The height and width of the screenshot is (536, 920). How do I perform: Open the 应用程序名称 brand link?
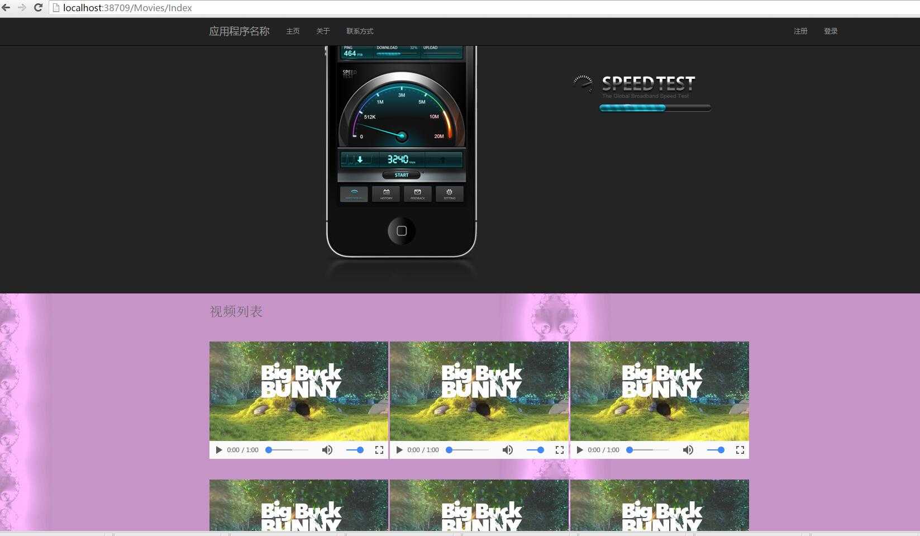(x=239, y=31)
